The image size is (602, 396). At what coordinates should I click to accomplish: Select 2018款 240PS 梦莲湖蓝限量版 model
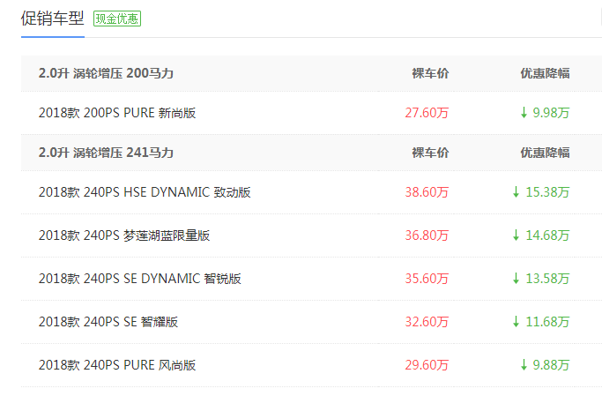(x=124, y=235)
